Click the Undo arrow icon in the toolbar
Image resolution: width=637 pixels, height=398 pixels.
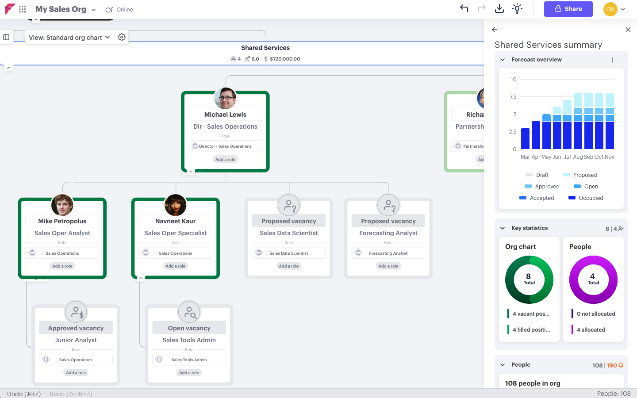coord(464,8)
